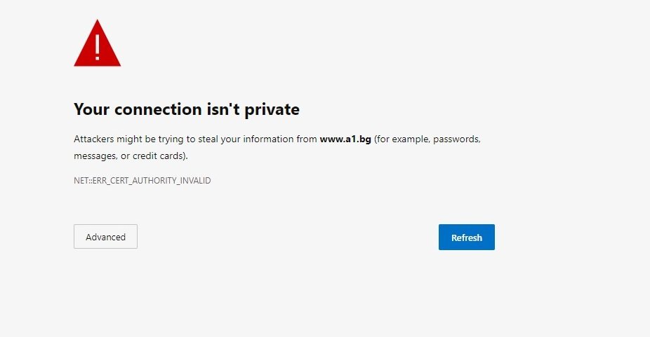The height and width of the screenshot is (337, 650).
Task: Click the "INVALID" ending of error code
Action: (195, 181)
